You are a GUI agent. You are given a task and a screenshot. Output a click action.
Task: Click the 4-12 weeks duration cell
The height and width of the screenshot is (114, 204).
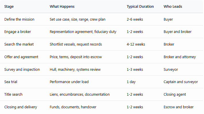[x=136, y=44]
